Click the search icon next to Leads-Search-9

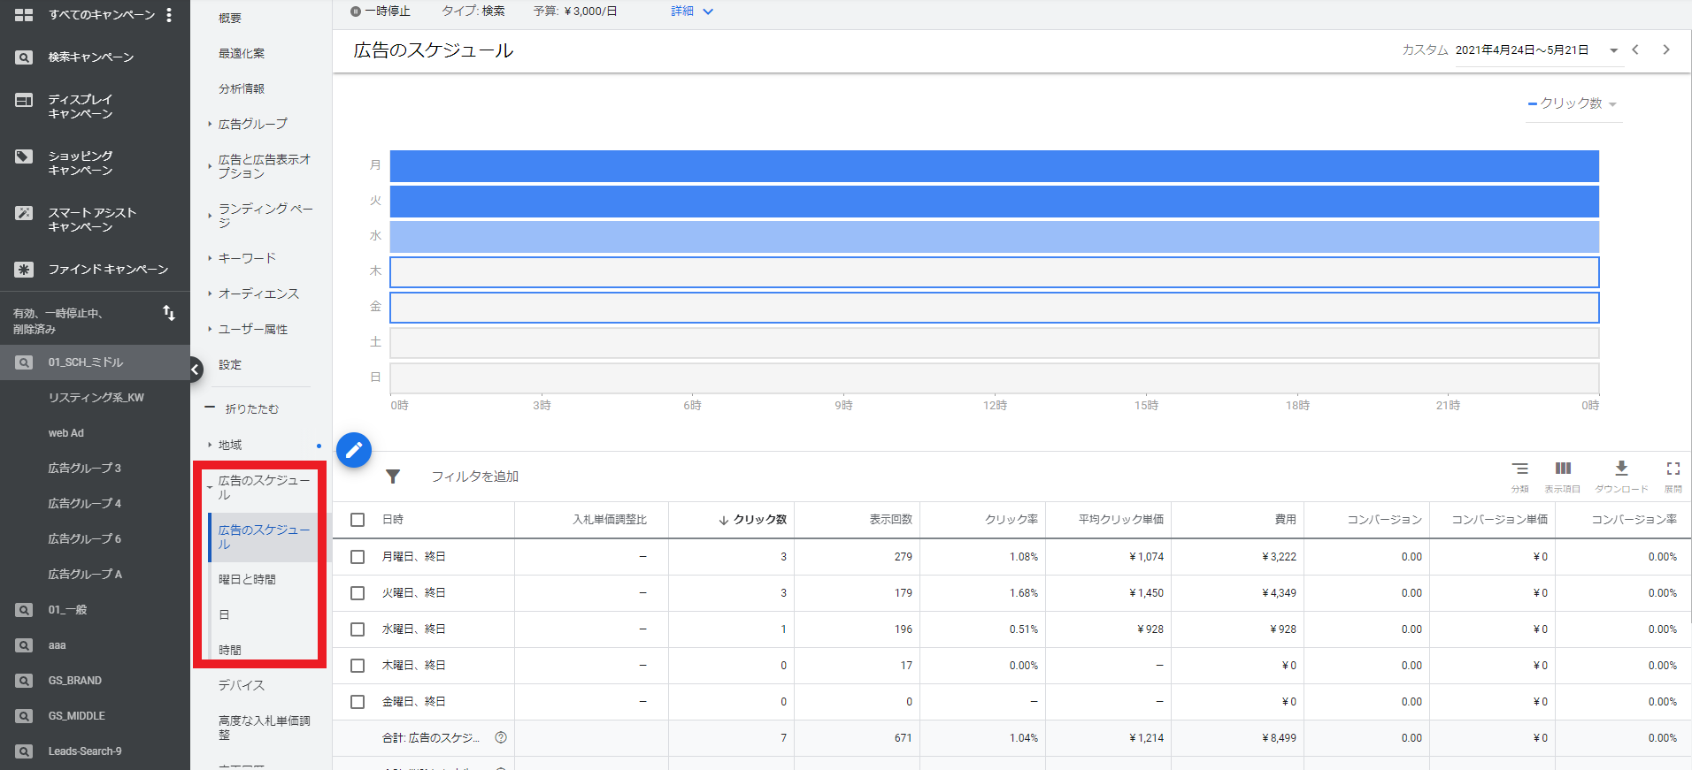(24, 751)
